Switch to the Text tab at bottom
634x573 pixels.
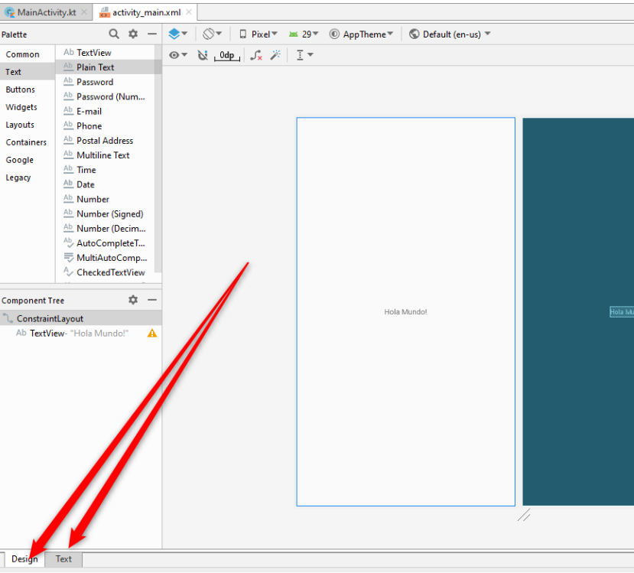pos(63,559)
